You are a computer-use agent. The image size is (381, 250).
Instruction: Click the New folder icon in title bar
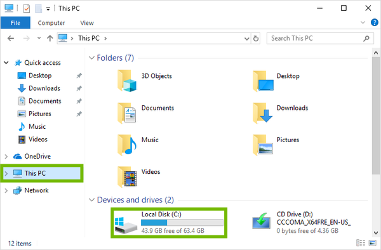(x=38, y=8)
